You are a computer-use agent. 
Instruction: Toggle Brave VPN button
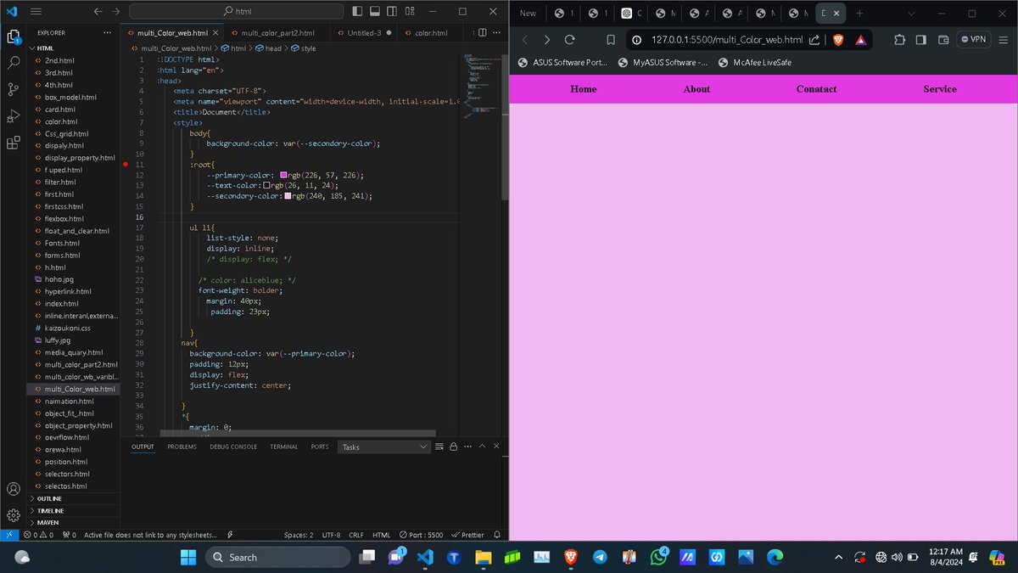click(974, 40)
